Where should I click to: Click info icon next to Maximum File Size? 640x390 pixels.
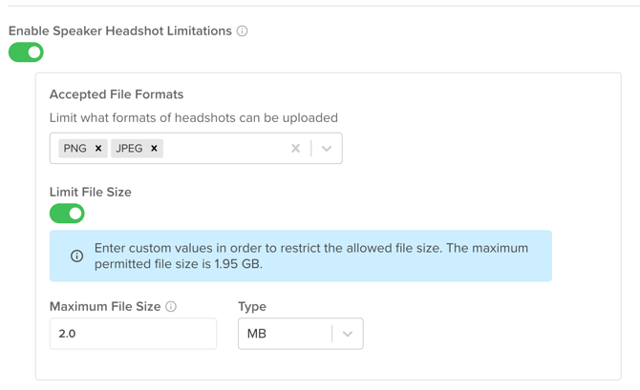pos(171,307)
